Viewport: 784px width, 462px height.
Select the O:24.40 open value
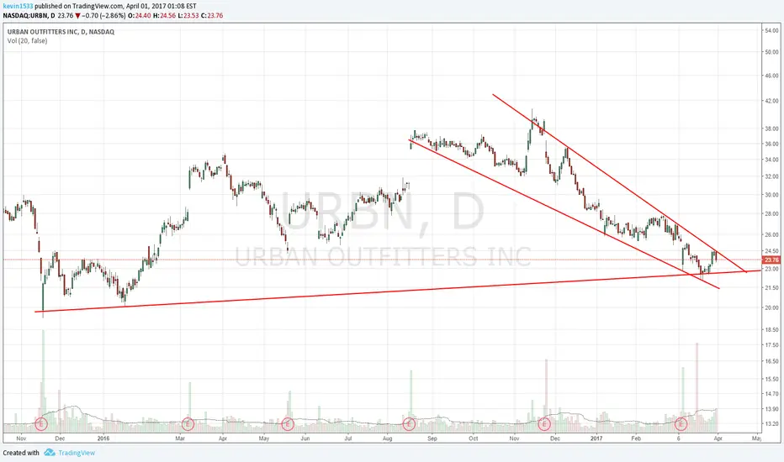tap(140, 15)
